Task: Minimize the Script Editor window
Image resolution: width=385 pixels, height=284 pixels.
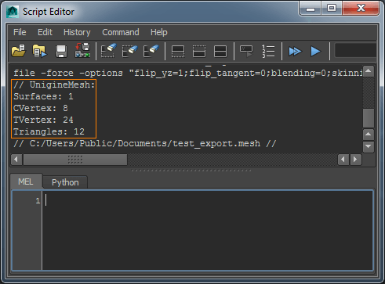Action: pos(311,9)
